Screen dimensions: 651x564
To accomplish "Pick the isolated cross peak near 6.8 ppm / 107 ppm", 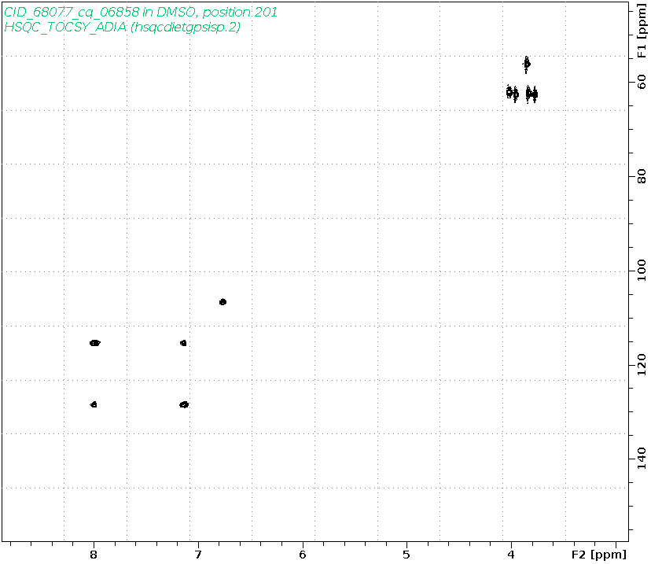I will [223, 302].
